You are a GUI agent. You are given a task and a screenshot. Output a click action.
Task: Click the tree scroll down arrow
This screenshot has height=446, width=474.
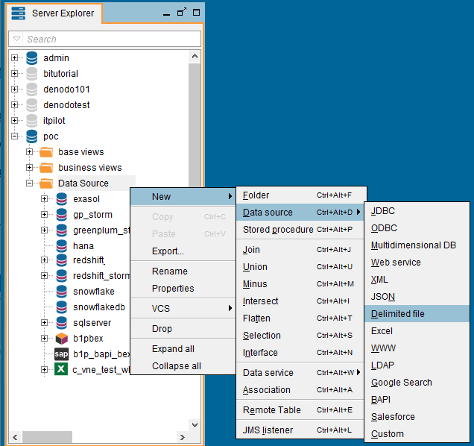coord(195,425)
